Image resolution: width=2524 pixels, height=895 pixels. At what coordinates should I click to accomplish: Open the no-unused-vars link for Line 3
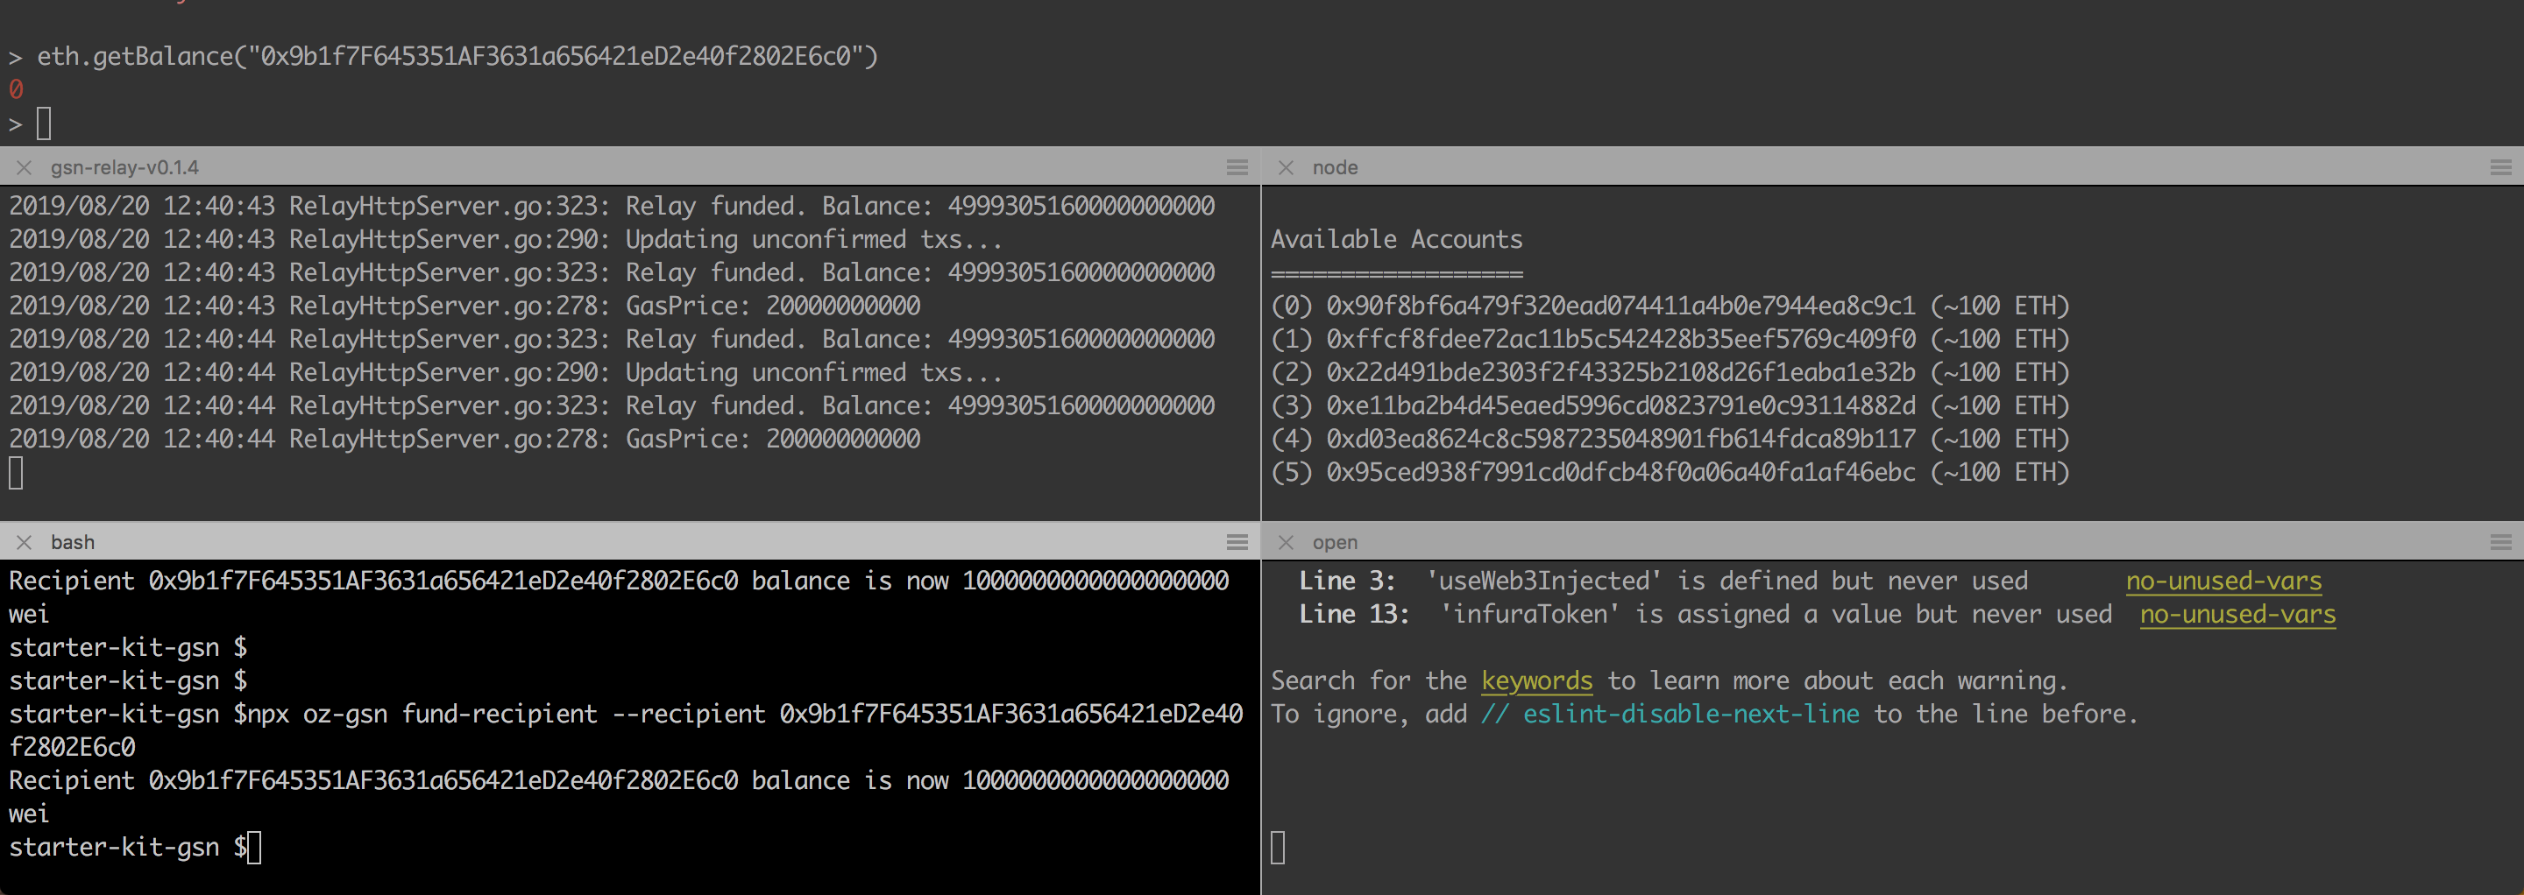tap(2224, 580)
